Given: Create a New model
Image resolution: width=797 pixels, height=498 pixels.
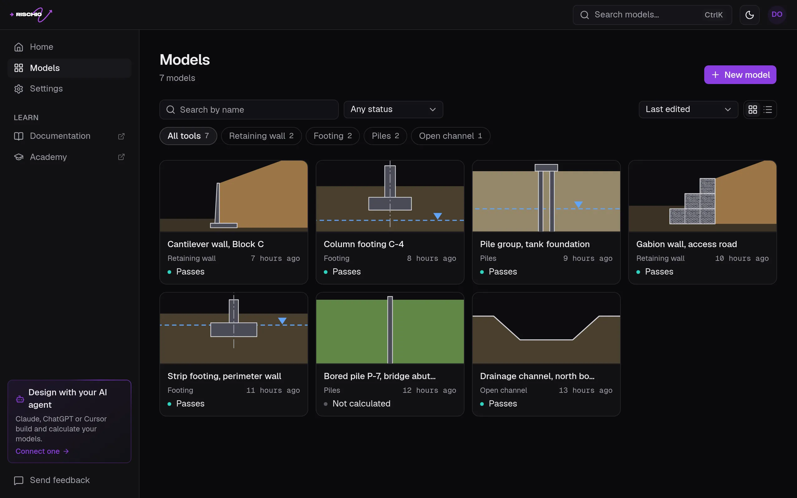Looking at the screenshot, I should [740, 75].
